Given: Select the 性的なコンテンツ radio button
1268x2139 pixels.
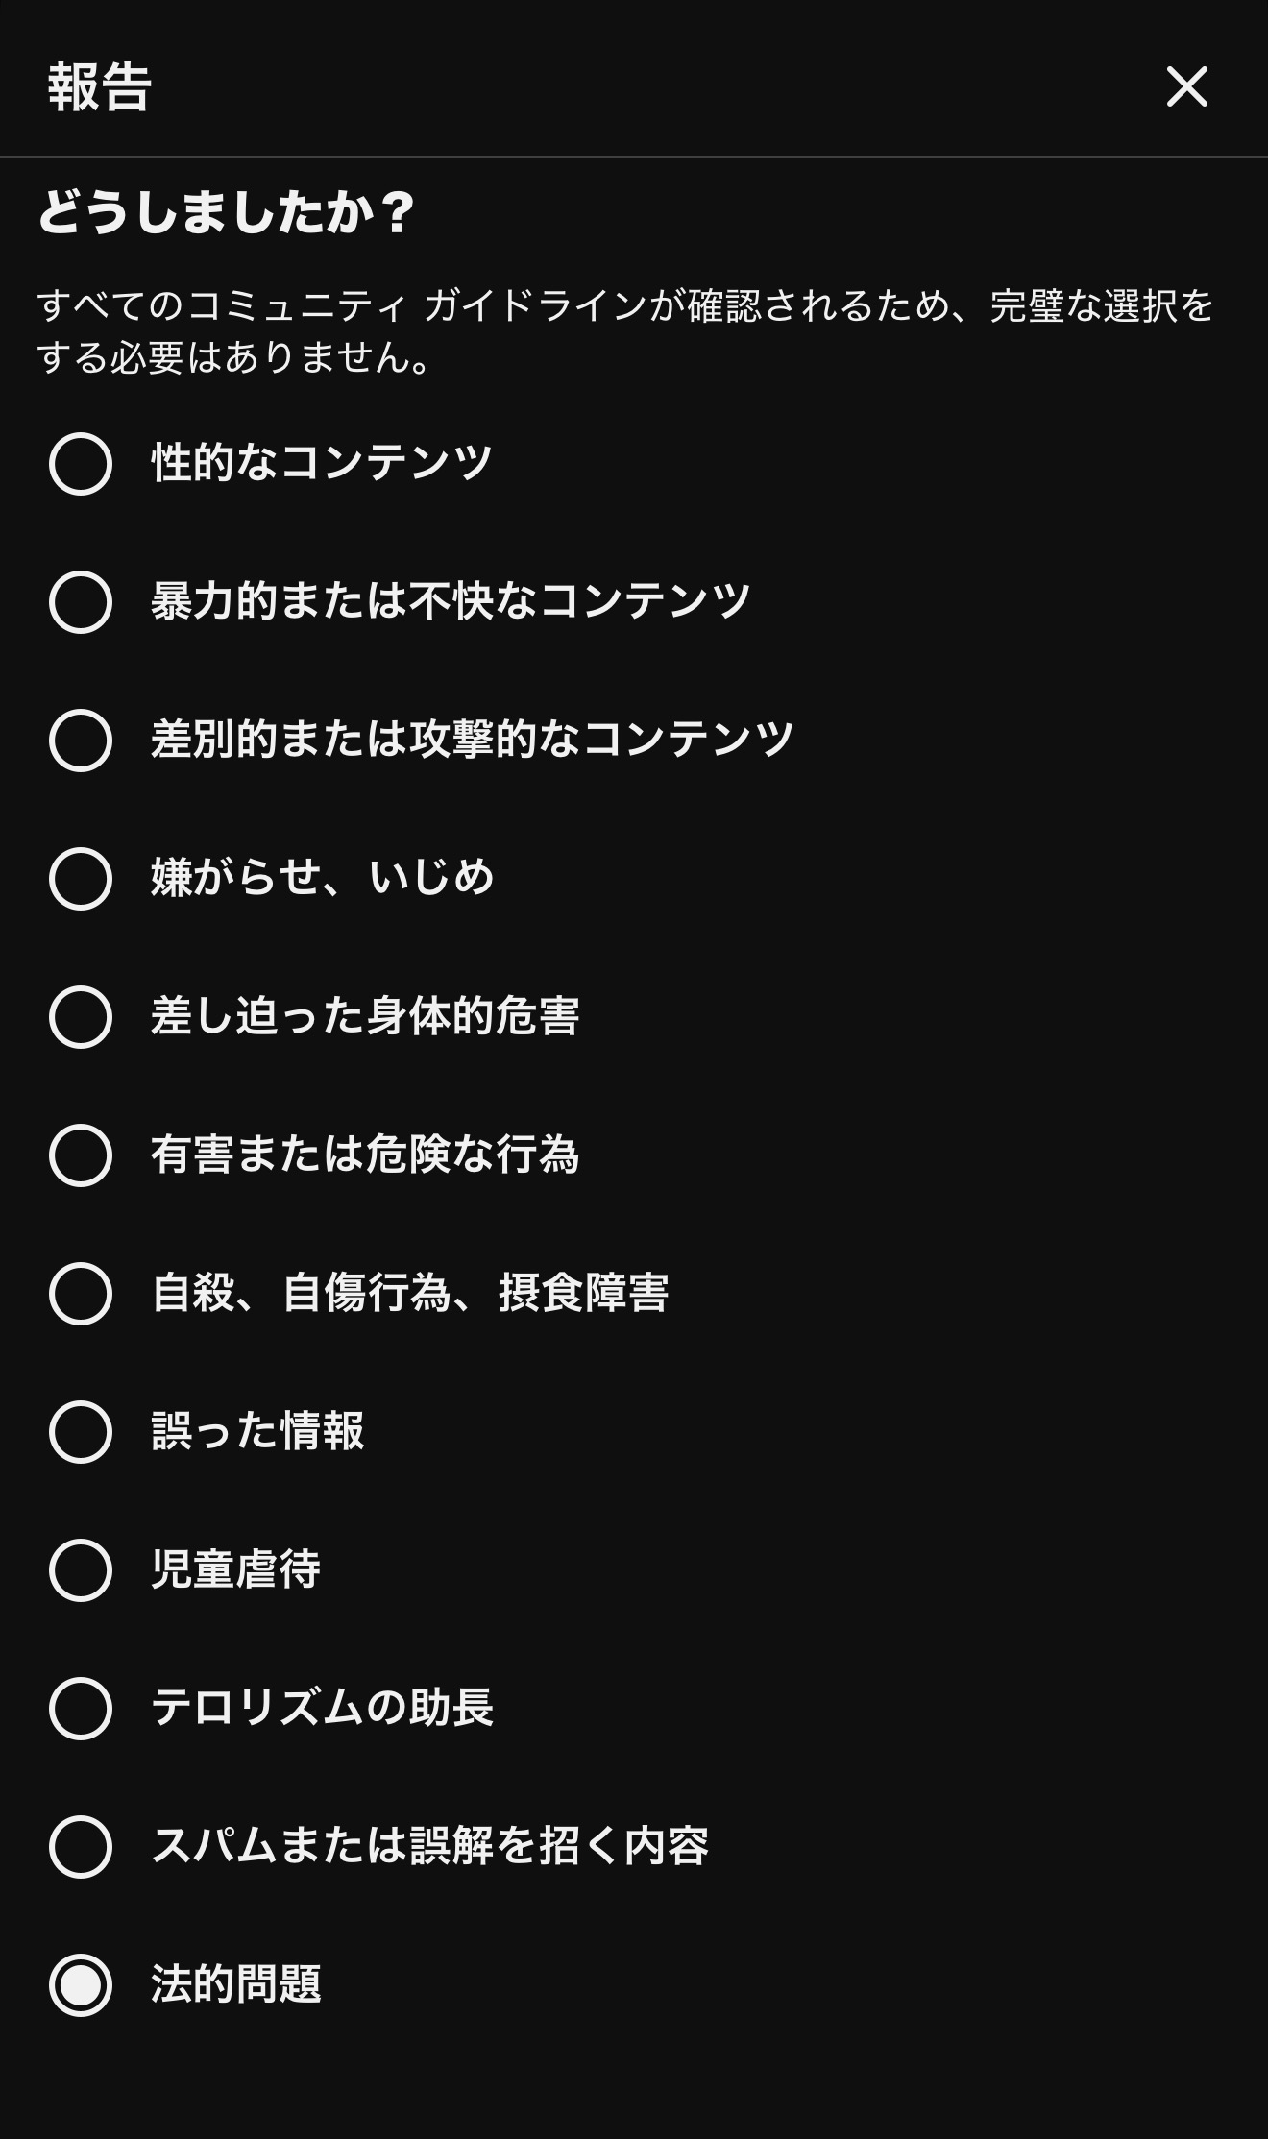Looking at the screenshot, I should (81, 464).
